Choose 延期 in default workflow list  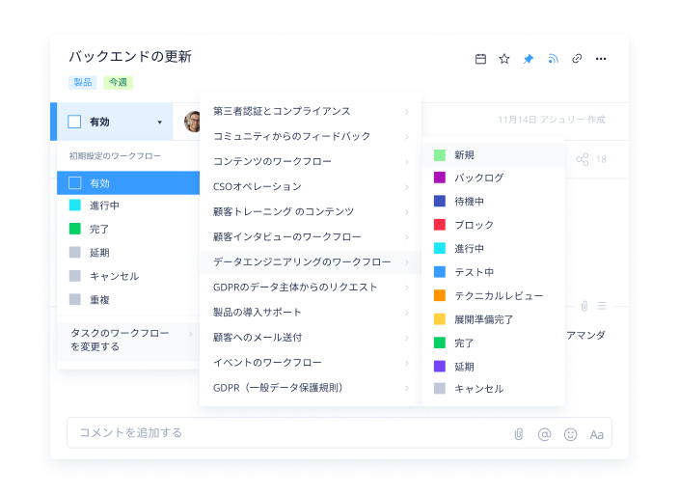point(128,252)
